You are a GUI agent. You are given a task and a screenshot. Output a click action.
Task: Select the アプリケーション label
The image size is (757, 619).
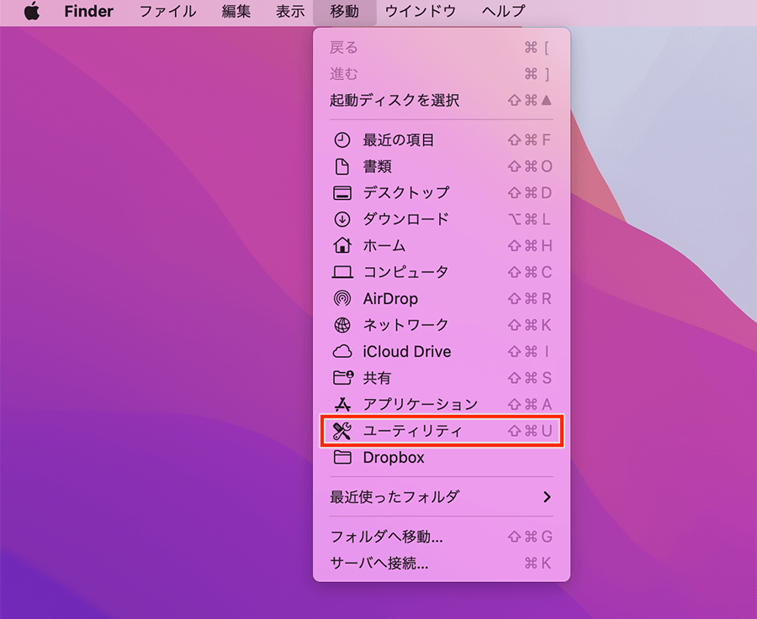click(420, 405)
